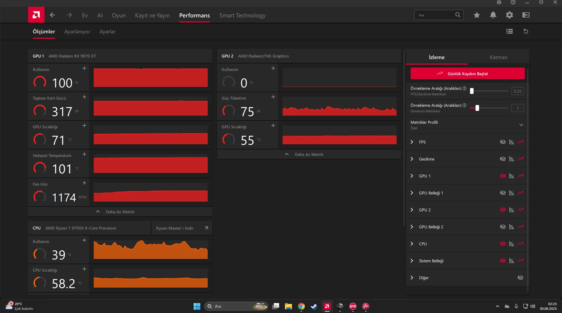Click the AMD logo home icon

(36, 15)
